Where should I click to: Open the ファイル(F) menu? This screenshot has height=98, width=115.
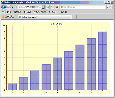[x=7, y=12]
